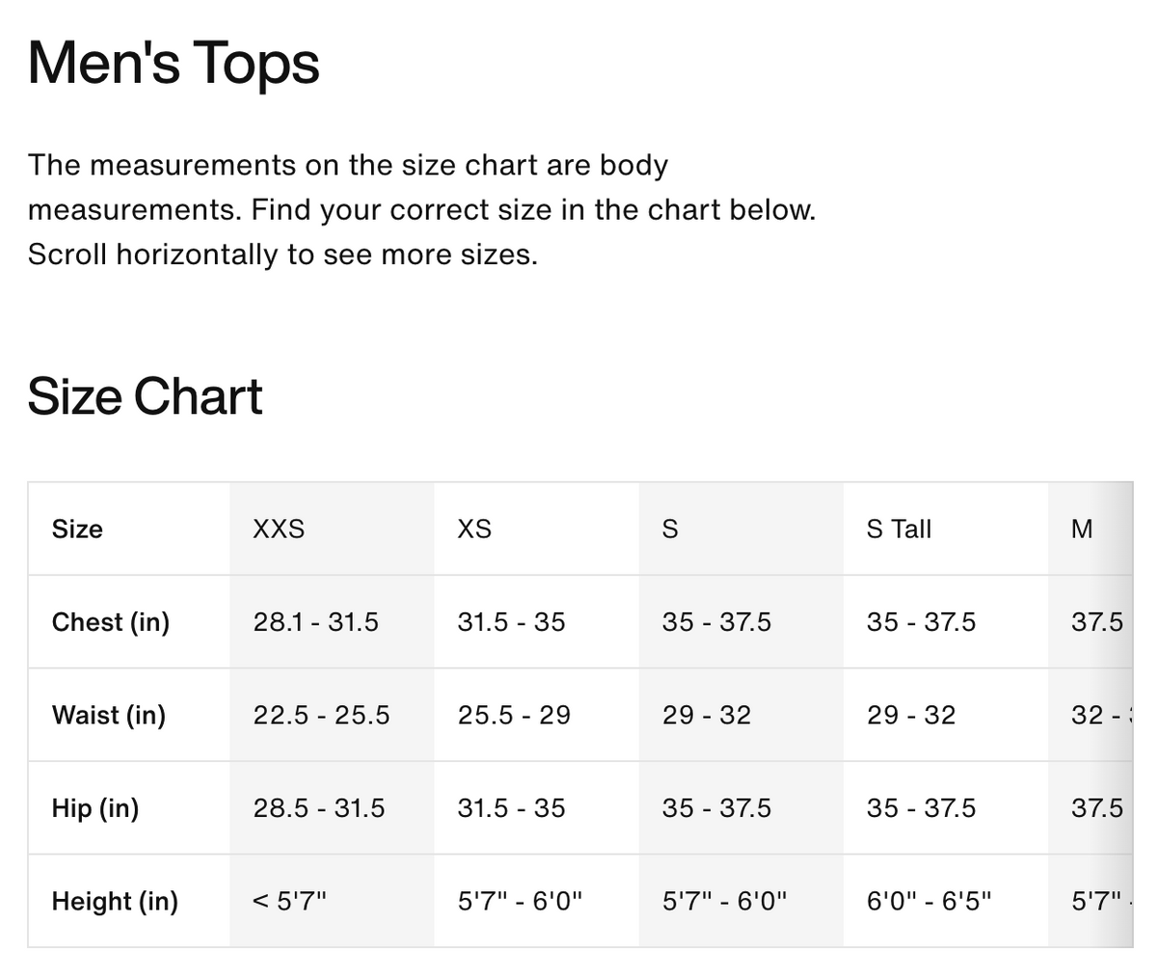Screen dimensions: 1157x977
Task: Click the Chest (in) row label
Action: (111, 622)
